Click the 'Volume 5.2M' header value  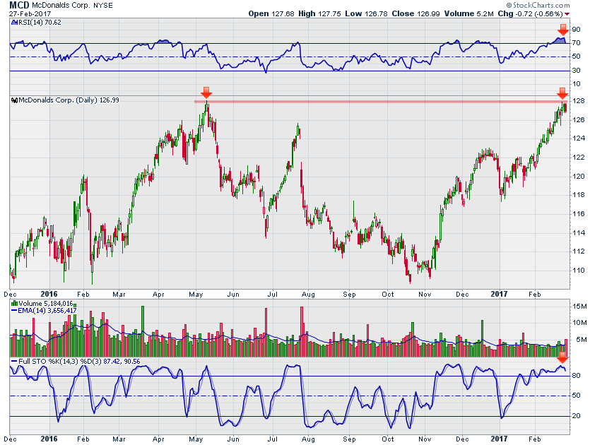click(x=469, y=14)
